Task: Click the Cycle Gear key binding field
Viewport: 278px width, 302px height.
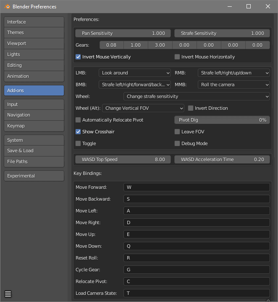Action: click(x=197, y=270)
